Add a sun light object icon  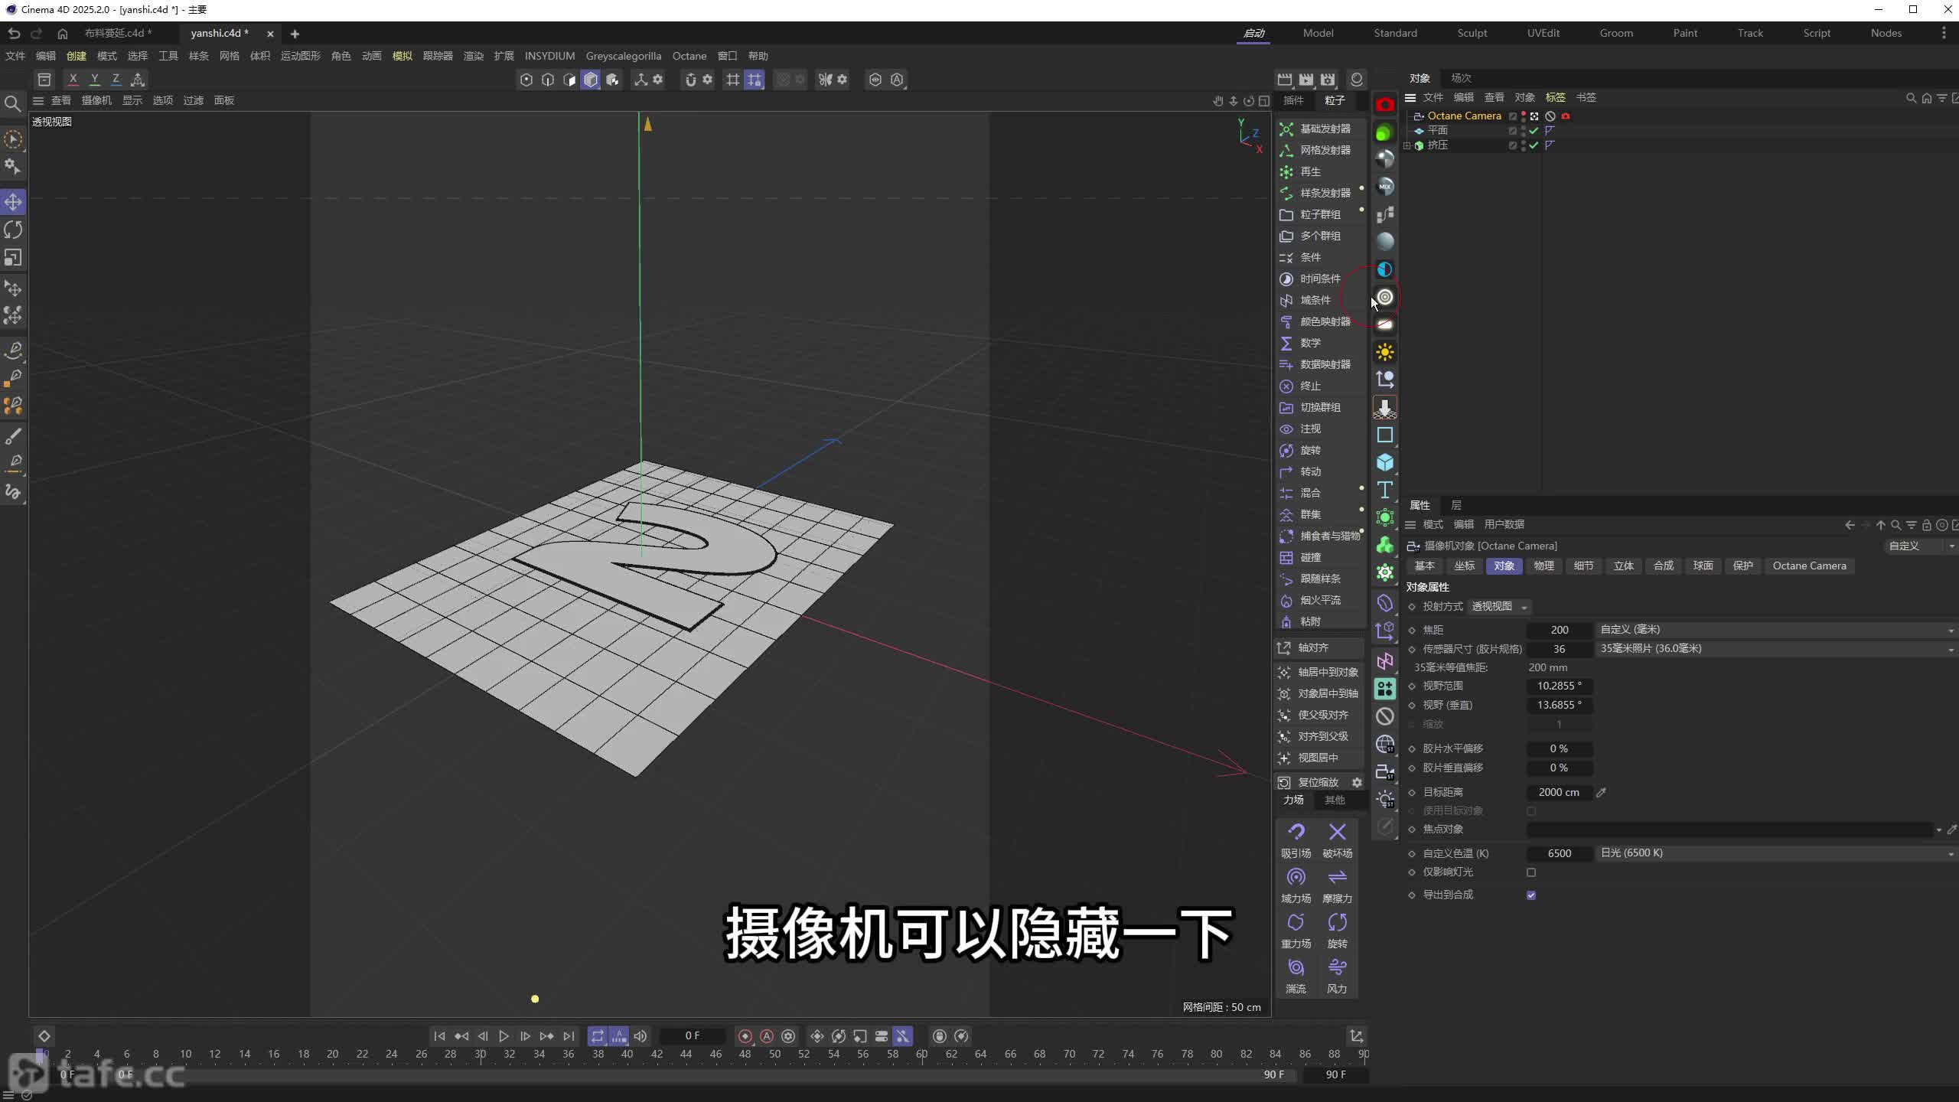pyautogui.click(x=1385, y=352)
